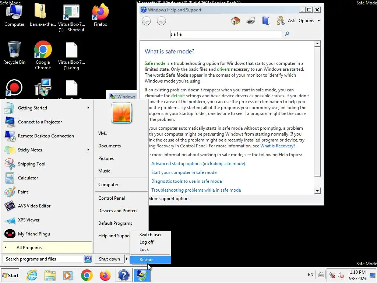The height and width of the screenshot is (283, 377).
Task: Click the Help search input field
Action: tap(226, 34)
